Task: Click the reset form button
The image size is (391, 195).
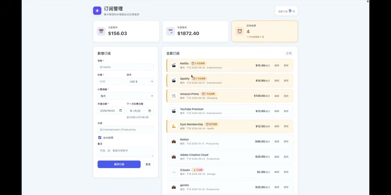Action: 148,164
